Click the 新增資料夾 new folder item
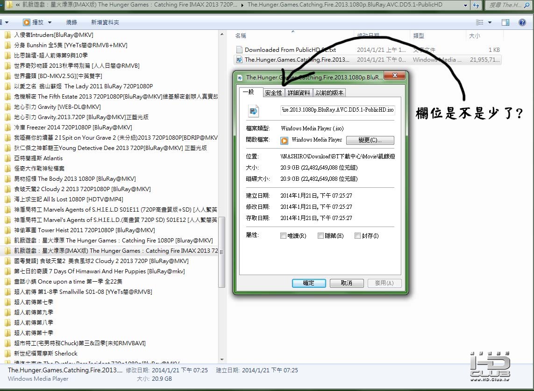Screen dimensions: 534x391 [105, 22]
